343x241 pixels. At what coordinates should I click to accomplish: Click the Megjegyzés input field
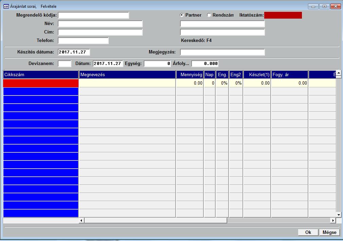point(222,52)
